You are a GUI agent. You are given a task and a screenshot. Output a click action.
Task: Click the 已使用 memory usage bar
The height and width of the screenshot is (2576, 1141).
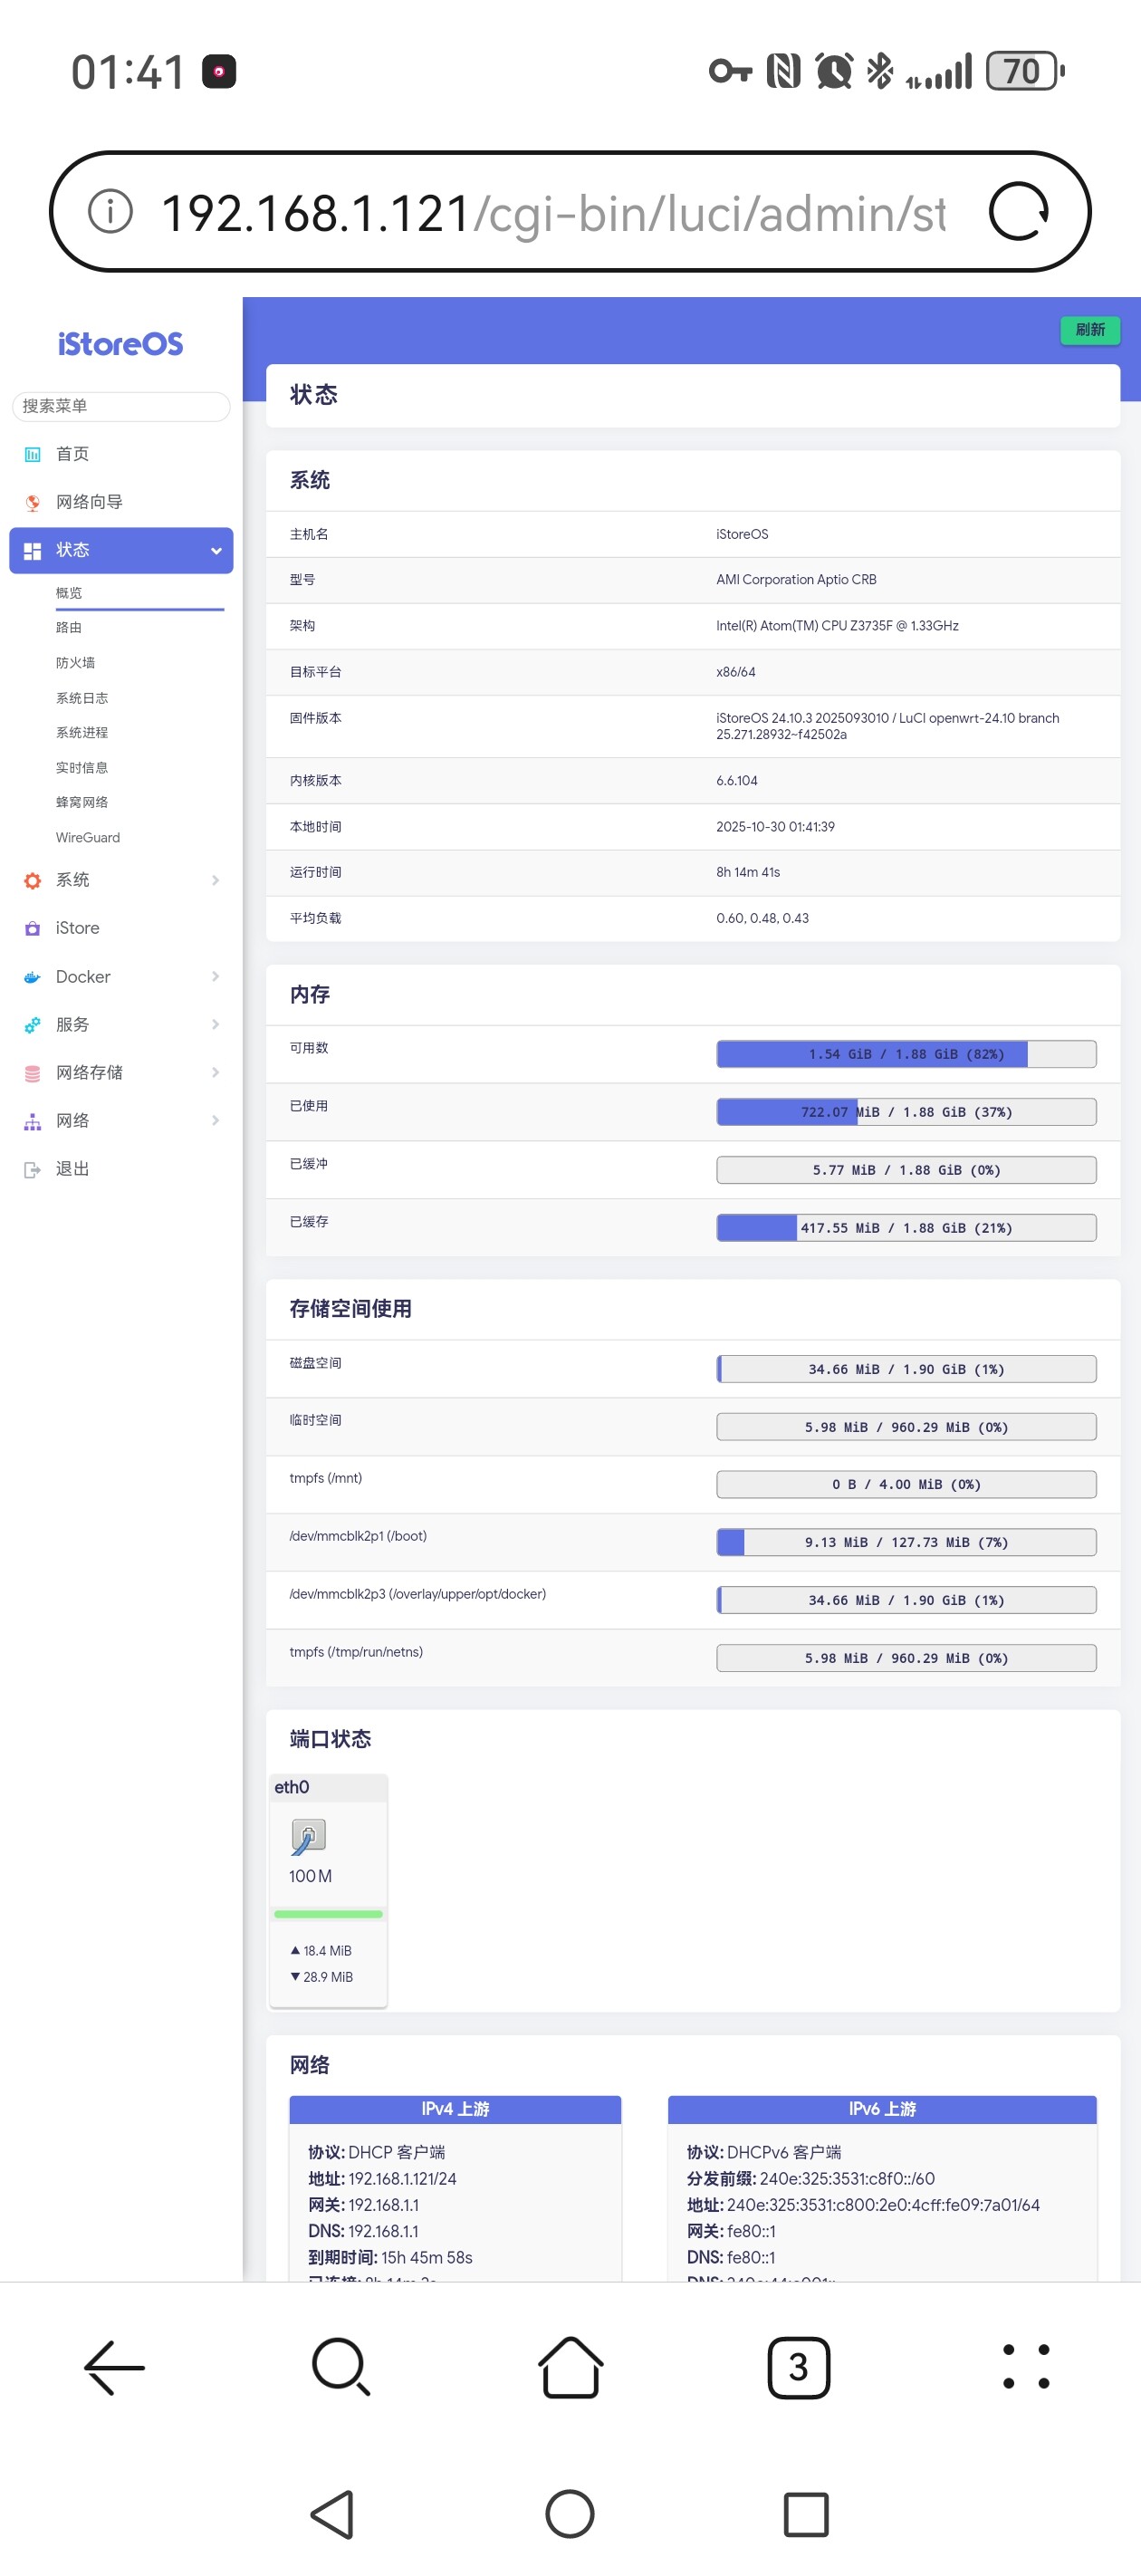(x=905, y=1112)
